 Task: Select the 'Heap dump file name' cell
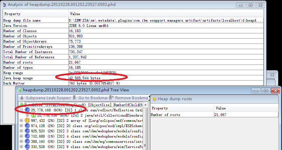click(35, 20)
